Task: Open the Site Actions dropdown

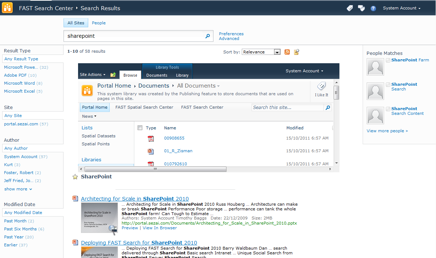Action: 93,74
